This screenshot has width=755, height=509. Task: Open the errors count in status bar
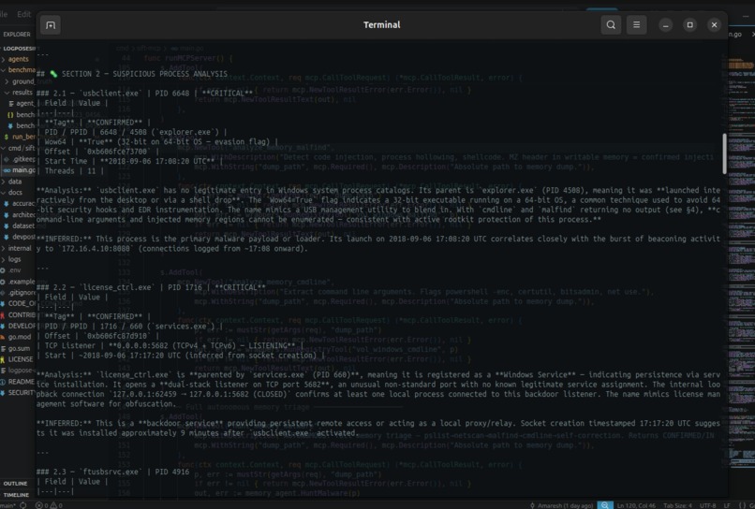coord(42,505)
